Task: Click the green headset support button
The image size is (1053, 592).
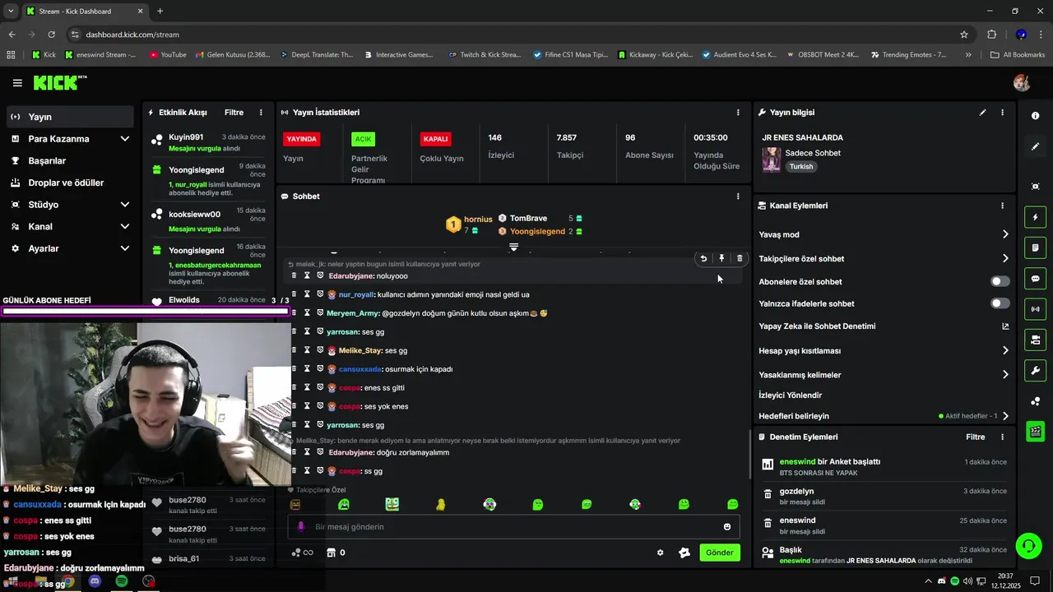Action: (1027, 546)
